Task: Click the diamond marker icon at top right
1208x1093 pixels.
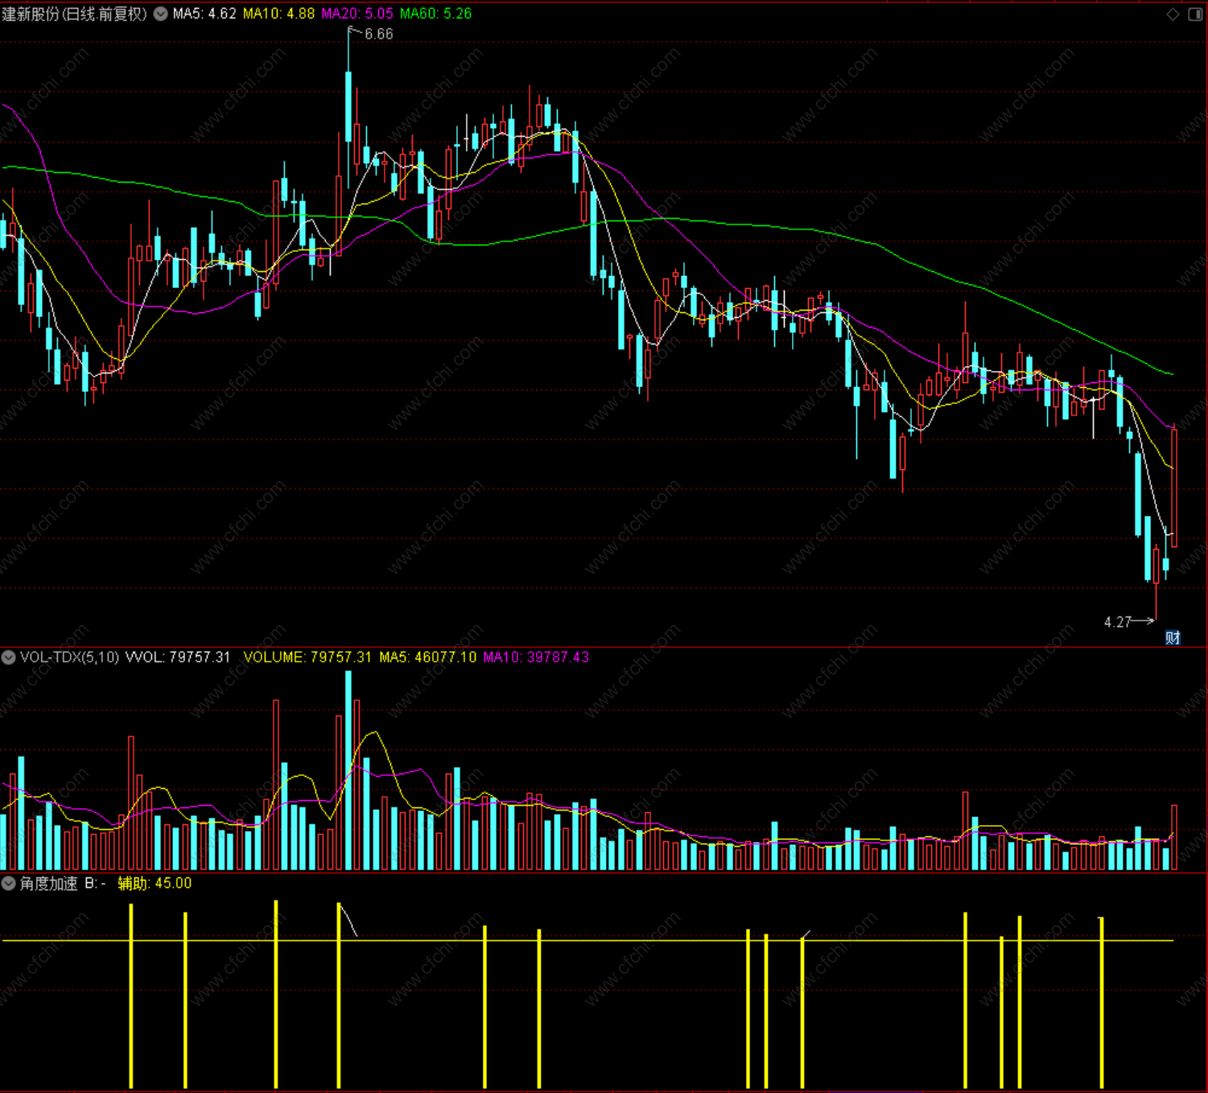Action: point(1173,14)
